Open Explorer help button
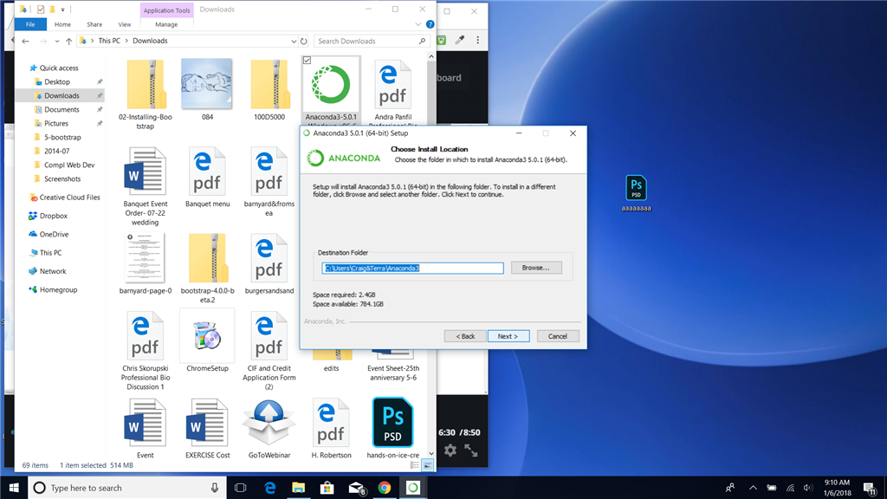Screen dimensions: 887x499 [x=430, y=24]
